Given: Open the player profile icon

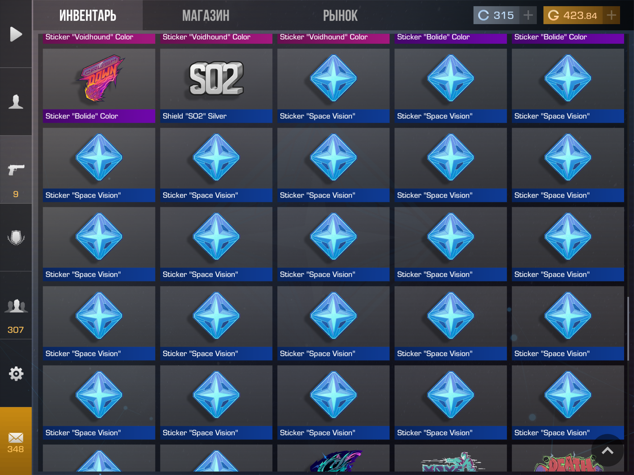Looking at the screenshot, I should pyautogui.click(x=16, y=101).
